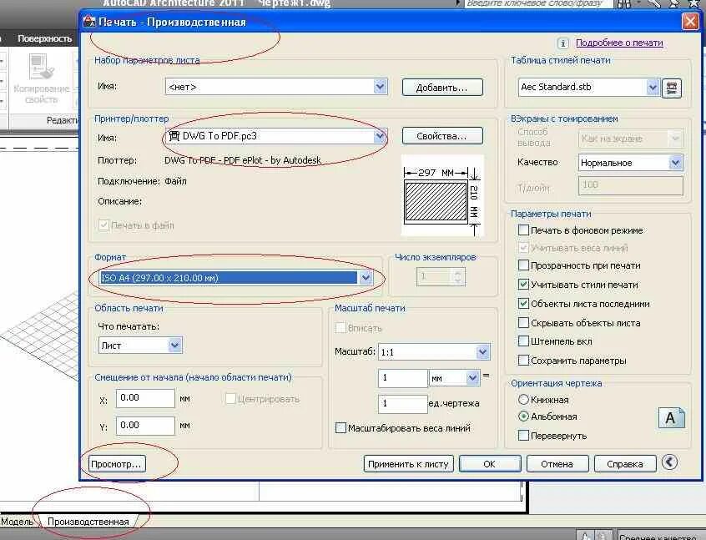Toggle Масштабировать веса линий checkbox
This screenshot has width=706, height=540.
[x=340, y=428]
